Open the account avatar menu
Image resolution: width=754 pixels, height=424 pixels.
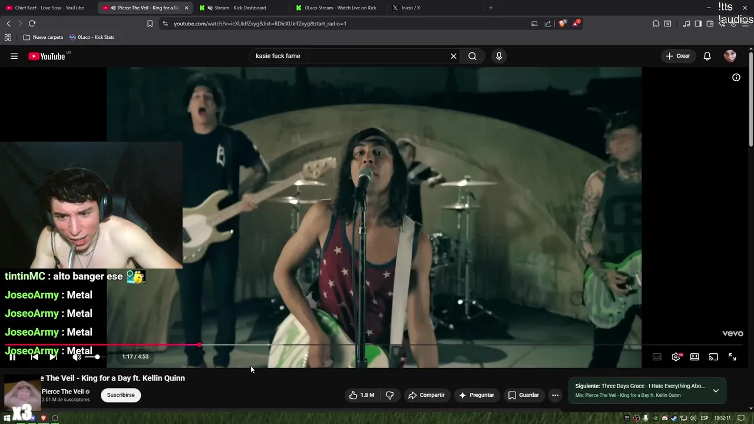[730, 56]
